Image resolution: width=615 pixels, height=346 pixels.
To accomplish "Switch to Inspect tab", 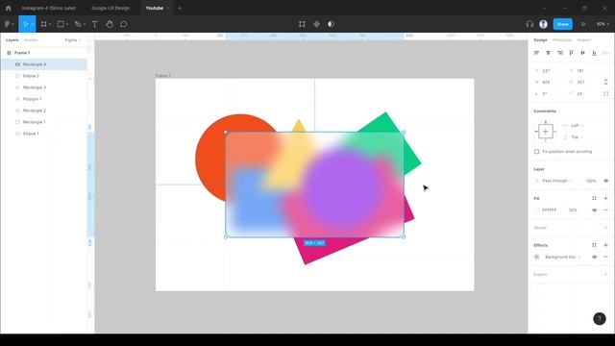I will coord(584,40).
